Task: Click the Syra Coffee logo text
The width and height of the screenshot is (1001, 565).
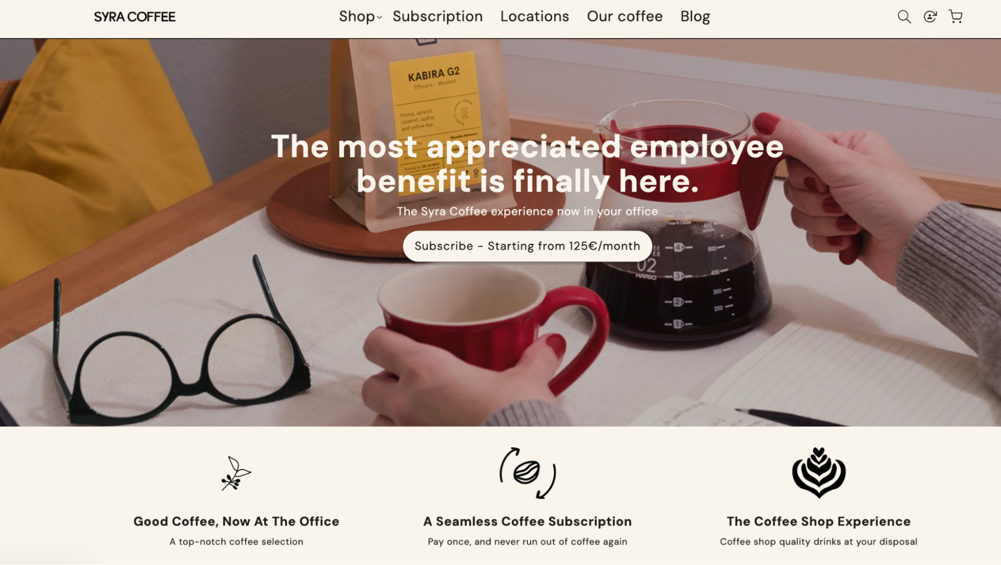Action: 134,16
